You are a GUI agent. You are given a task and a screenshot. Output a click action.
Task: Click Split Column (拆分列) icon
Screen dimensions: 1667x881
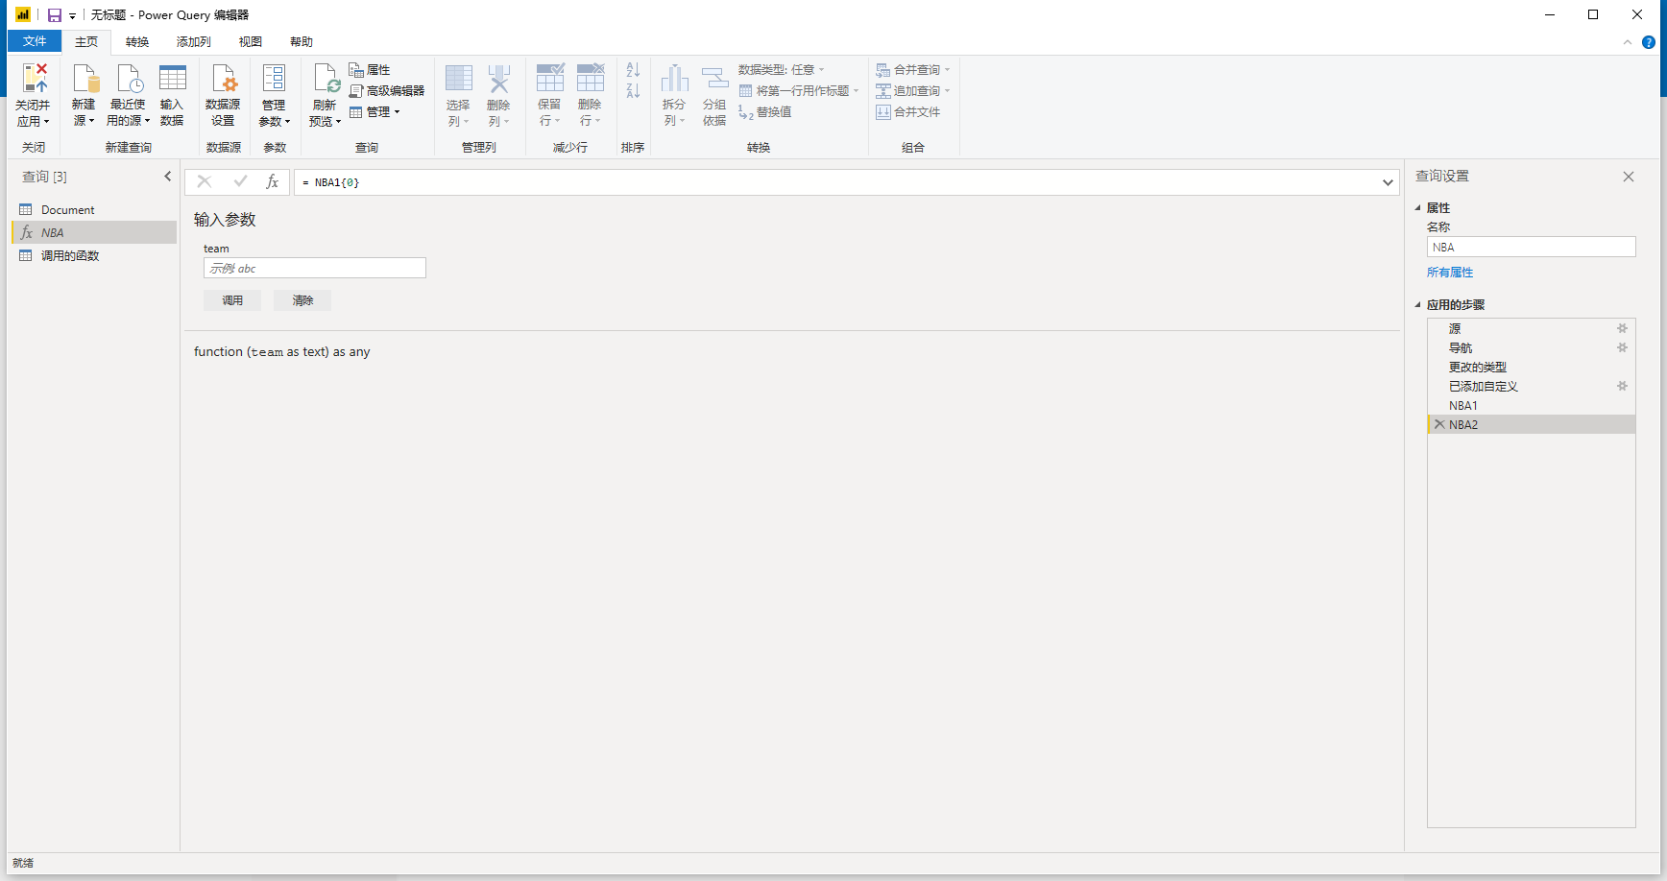[x=675, y=78]
